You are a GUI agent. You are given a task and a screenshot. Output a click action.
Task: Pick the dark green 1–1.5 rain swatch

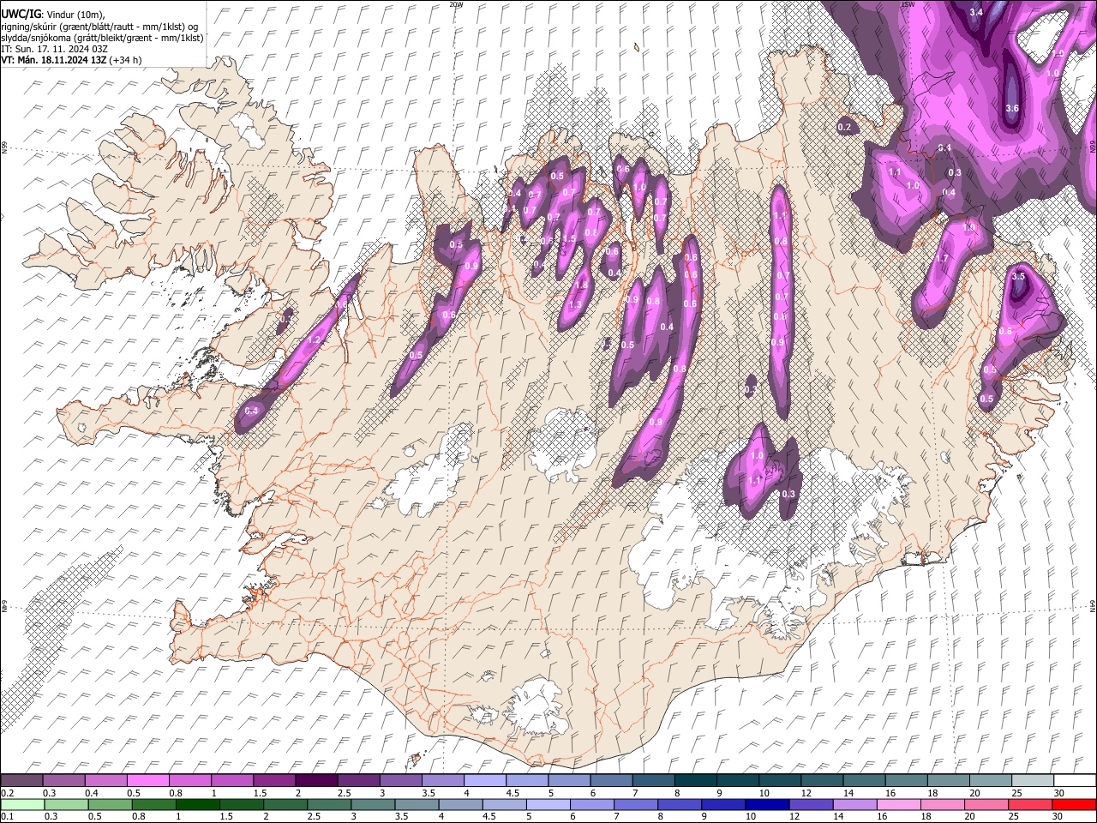point(198,805)
